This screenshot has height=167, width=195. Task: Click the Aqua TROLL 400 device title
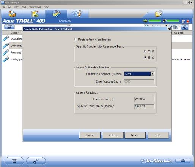24,21
